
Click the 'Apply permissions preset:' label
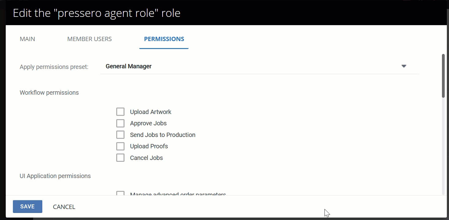(x=54, y=67)
